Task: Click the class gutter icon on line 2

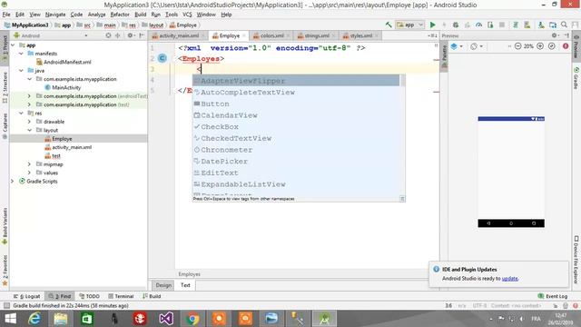Action: (162, 58)
